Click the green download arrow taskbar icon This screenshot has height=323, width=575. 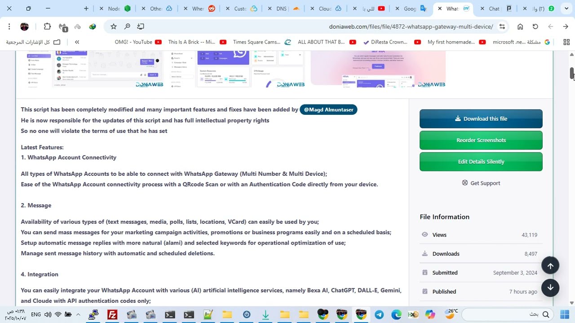(265, 315)
